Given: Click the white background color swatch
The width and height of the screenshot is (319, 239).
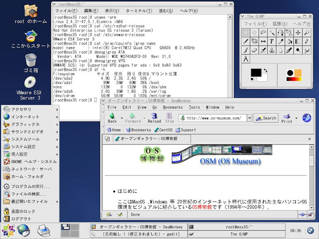Looking at the screenshot, I should (x=264, y=78).
